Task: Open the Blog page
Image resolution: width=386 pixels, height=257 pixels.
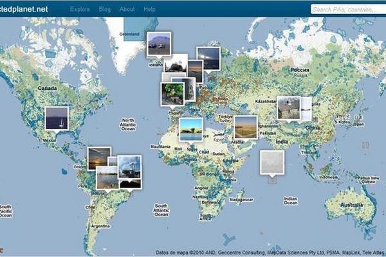Action: pos(105,10)
